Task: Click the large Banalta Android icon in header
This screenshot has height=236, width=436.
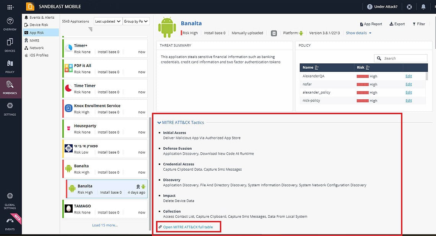Action: point(167,27)
